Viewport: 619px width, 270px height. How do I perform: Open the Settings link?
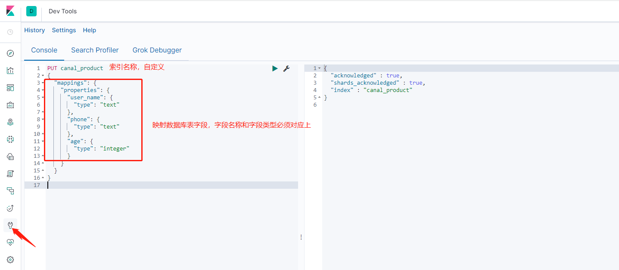click(x=64, y=30)
